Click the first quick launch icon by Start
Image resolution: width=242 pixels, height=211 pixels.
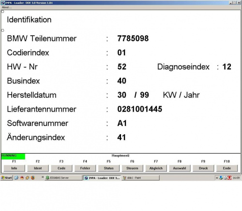pyautogui.click(x=16, y=178)
